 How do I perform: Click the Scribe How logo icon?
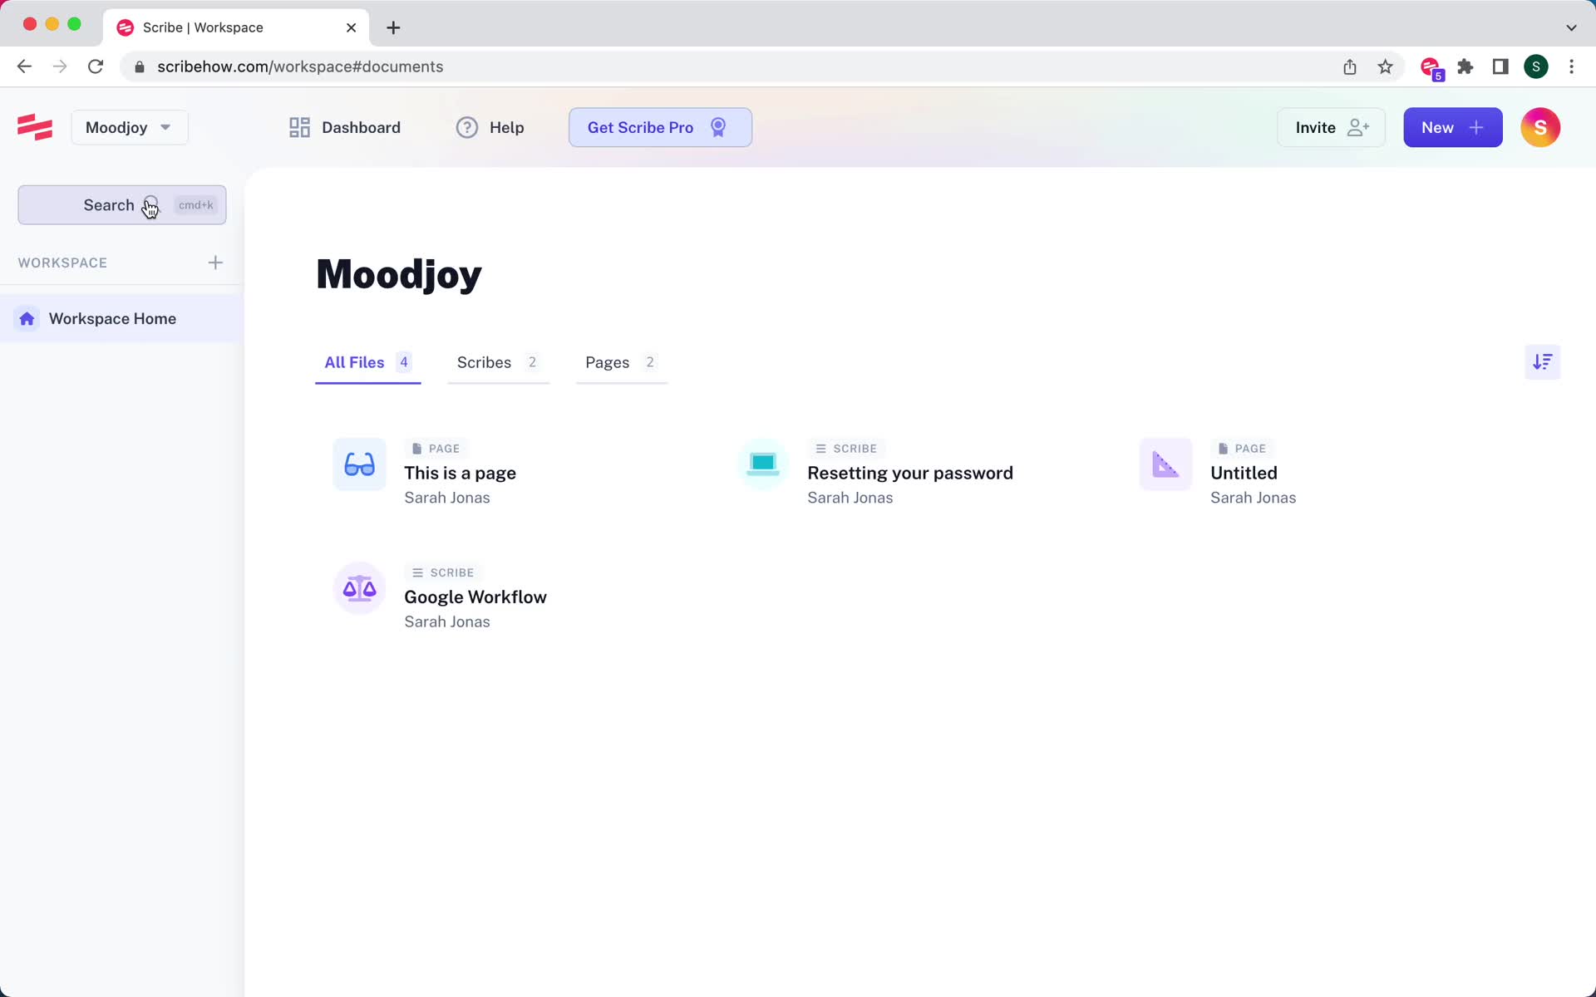click(36, 126)
